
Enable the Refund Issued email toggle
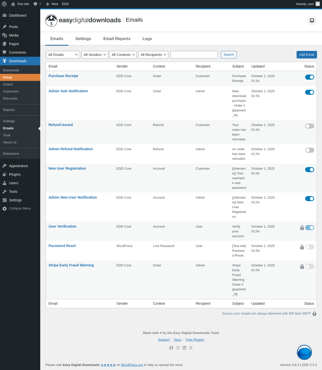310,126
